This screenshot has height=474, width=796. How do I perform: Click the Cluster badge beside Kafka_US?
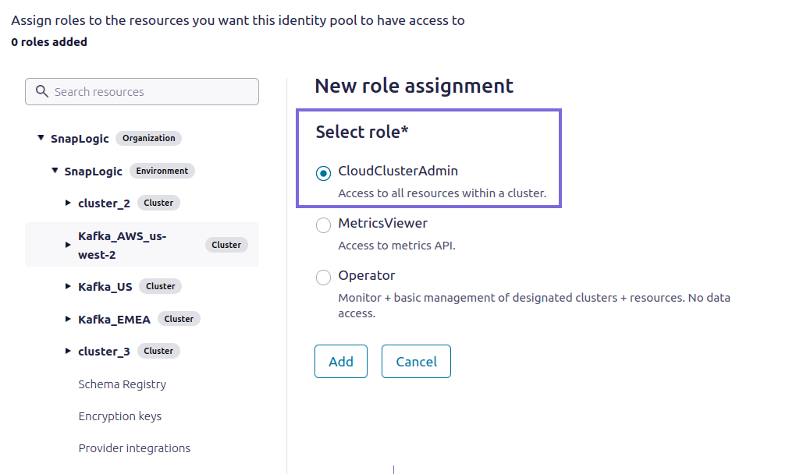coord(160,285)
